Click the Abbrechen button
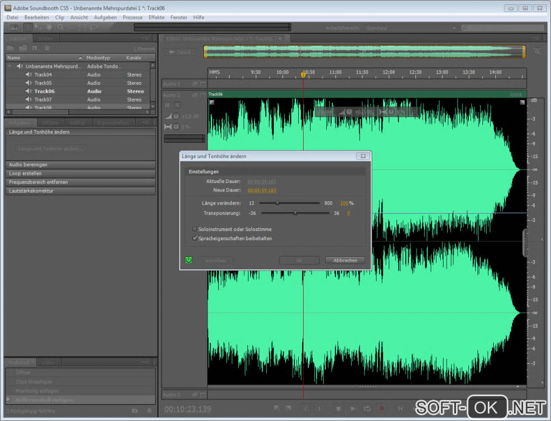 click(345, 260)
